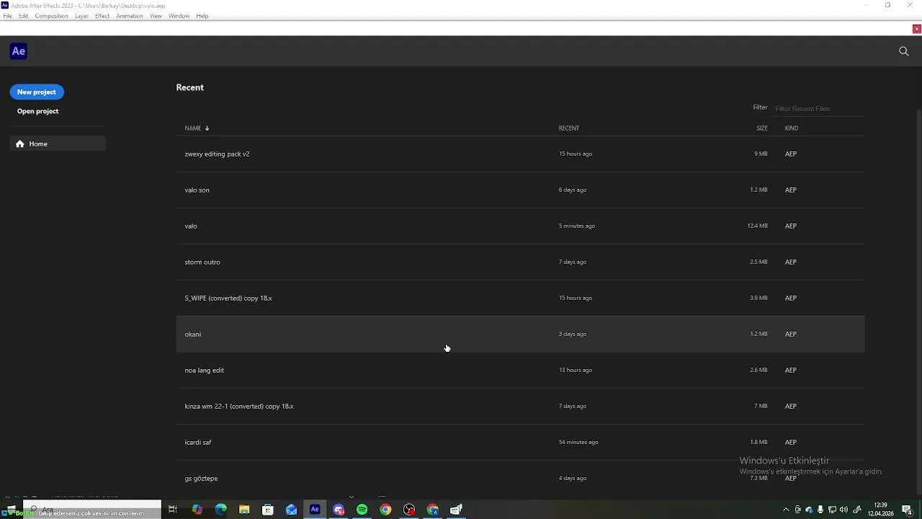Open Microsoft Store from the taskbar
The height and width of the screenshot is (519, 922).
268,510
